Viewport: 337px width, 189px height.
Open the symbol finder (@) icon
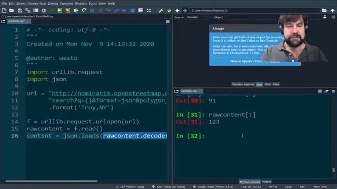[44, 10]
